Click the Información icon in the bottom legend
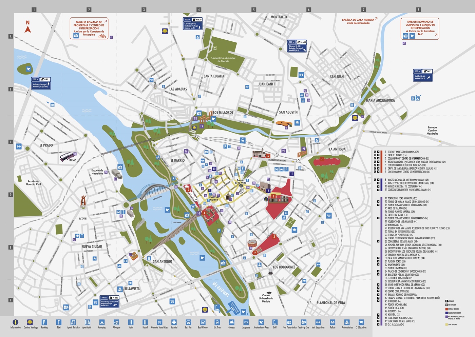 [x=15, y=322]
